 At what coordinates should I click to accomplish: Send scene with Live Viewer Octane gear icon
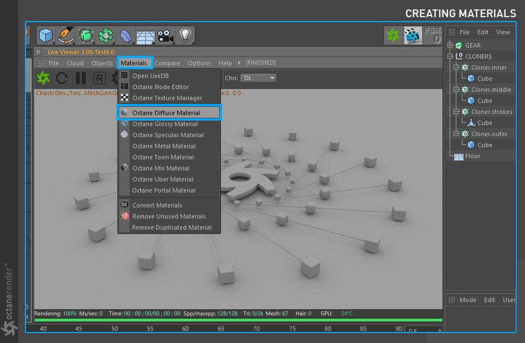[x=43, y=78]
